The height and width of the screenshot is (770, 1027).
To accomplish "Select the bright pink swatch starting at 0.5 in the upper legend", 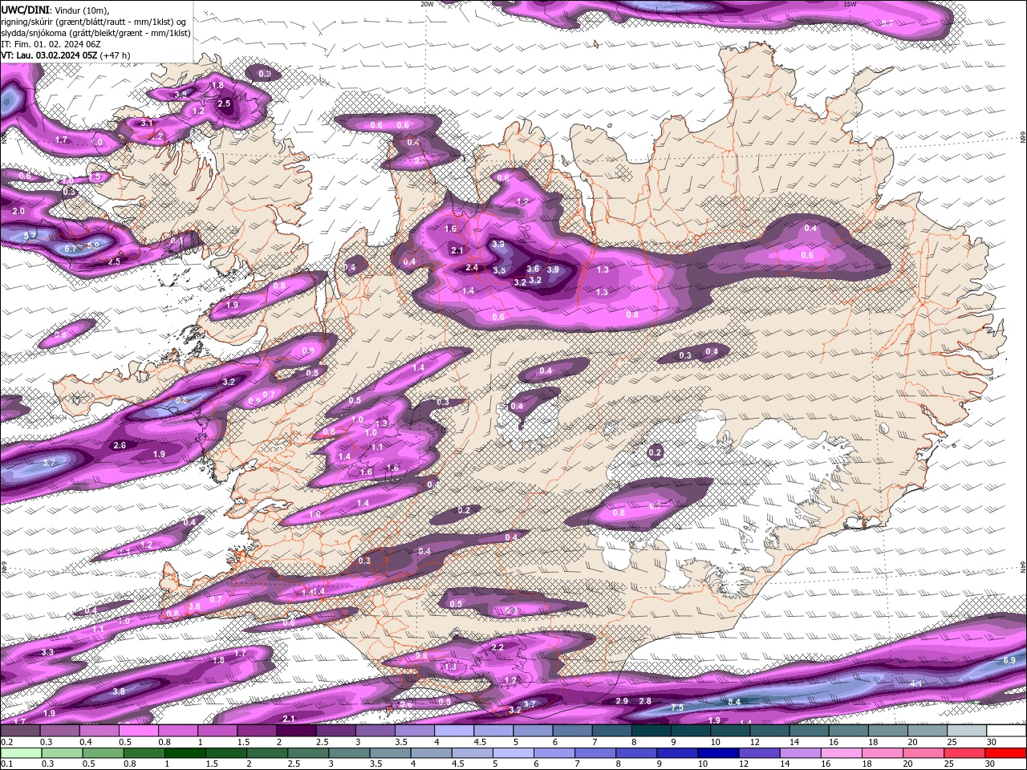I will point(138,731).
